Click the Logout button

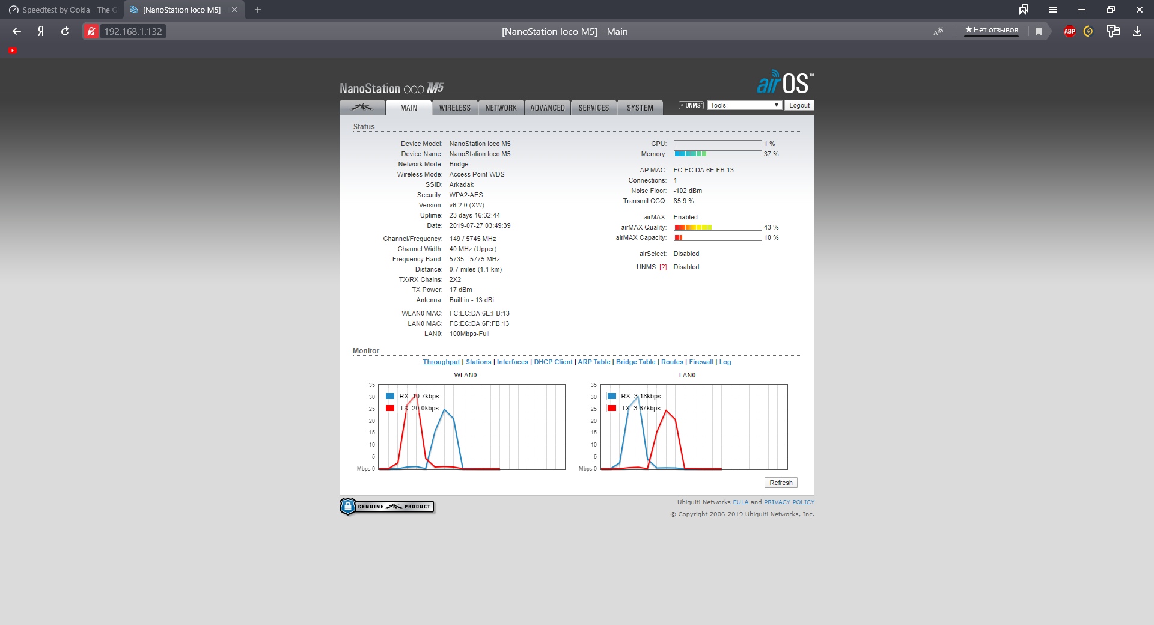(x=799, y=105)
